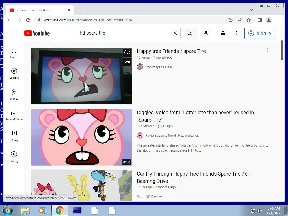Open Chrome profile avatar

click(x=269, y=20)
